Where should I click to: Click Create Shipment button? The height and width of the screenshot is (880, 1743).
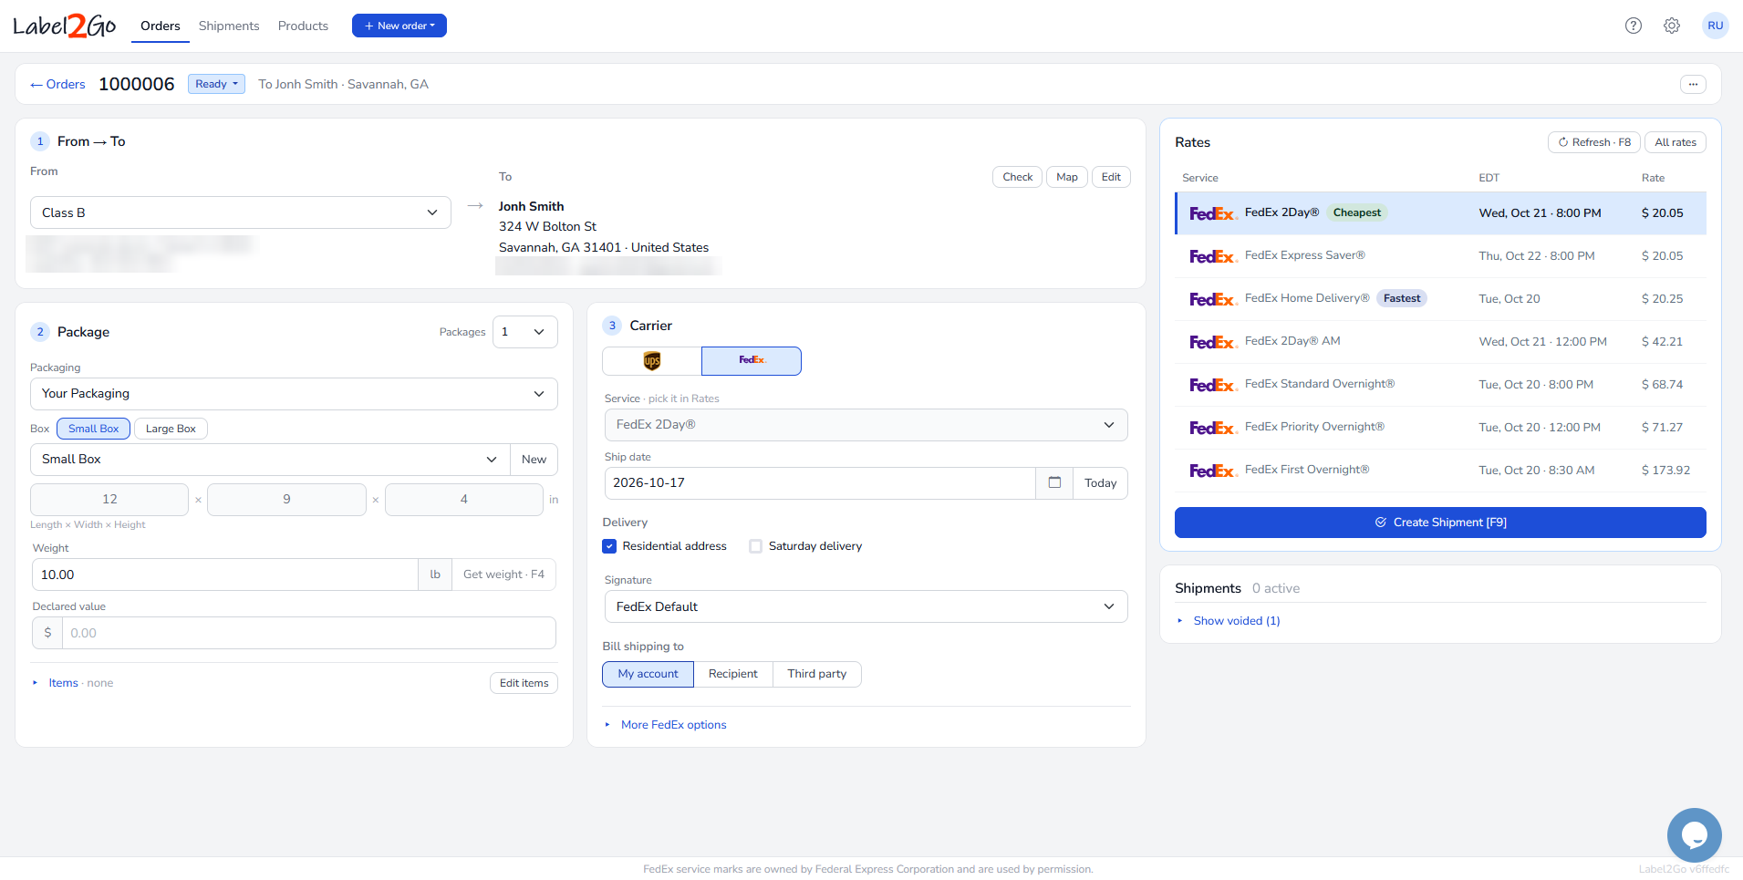click(1440, 523)
